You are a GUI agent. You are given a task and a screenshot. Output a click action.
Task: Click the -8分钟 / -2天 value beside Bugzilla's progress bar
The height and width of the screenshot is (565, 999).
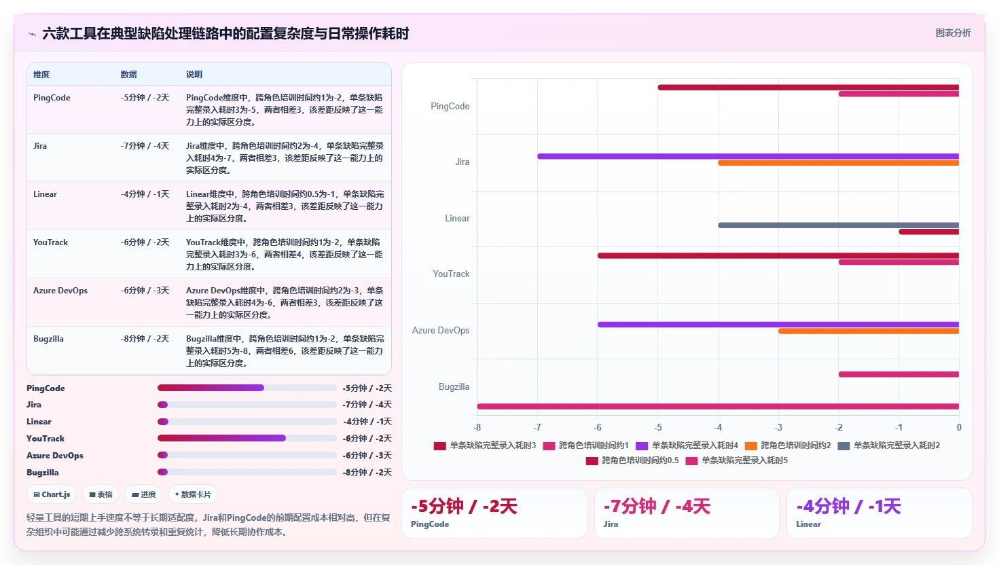pyautogui.click(x=367, y=473)
